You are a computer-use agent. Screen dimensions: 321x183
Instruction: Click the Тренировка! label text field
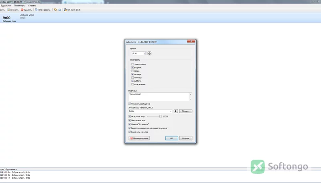(x=158, y=97)
